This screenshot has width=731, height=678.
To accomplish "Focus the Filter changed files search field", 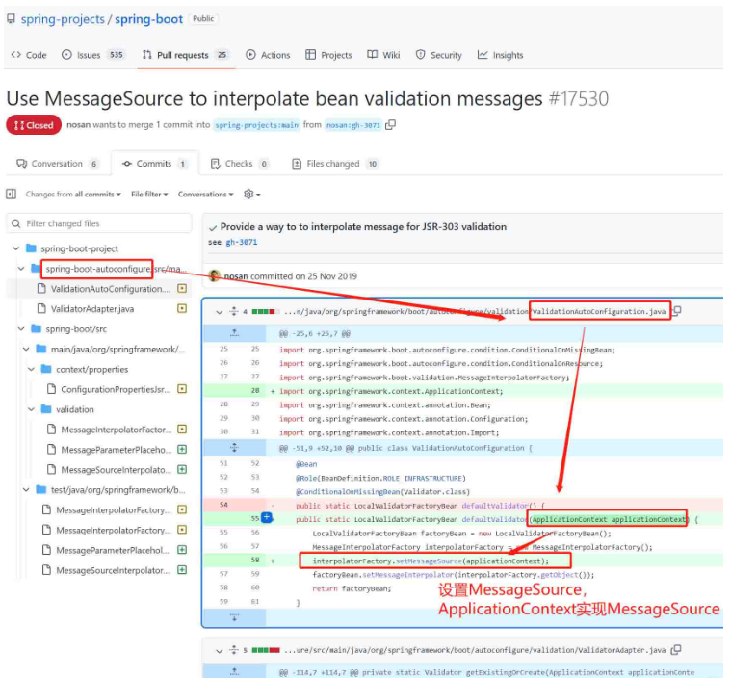I will [x=99, y=223].
